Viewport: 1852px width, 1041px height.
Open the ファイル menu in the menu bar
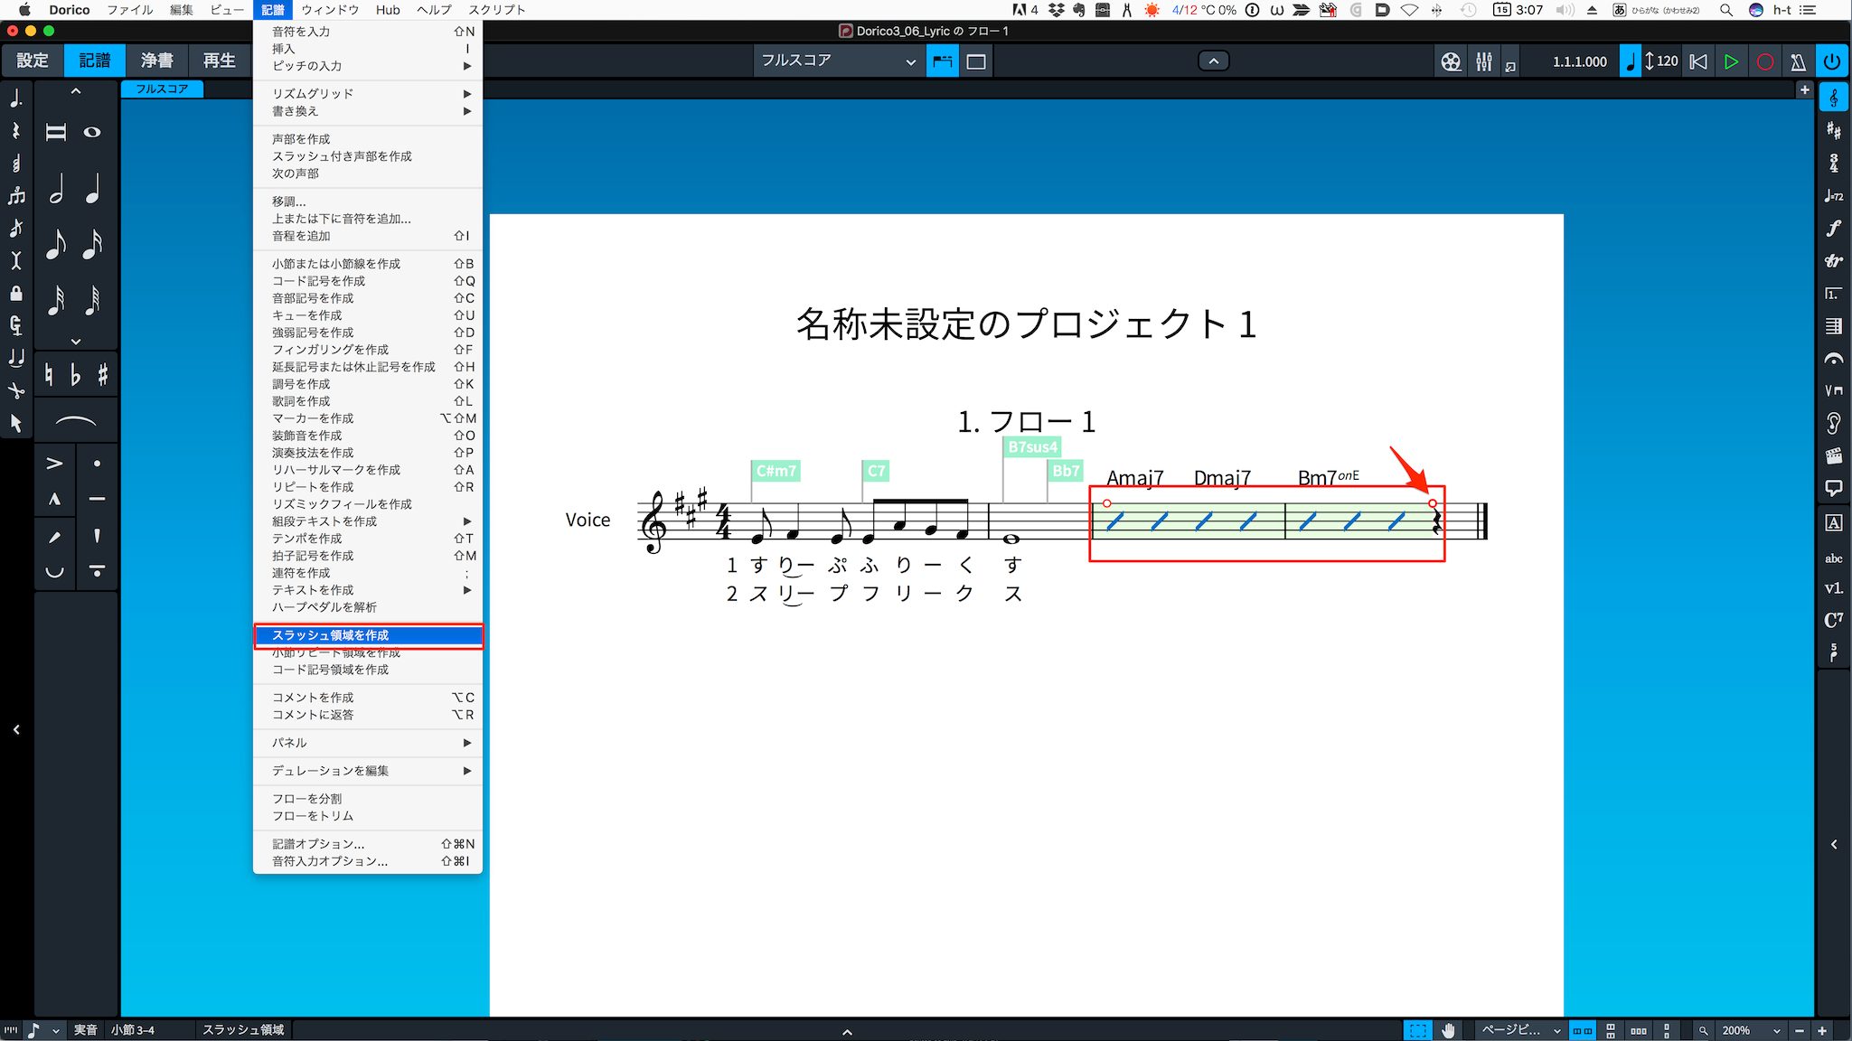(130, 10)
